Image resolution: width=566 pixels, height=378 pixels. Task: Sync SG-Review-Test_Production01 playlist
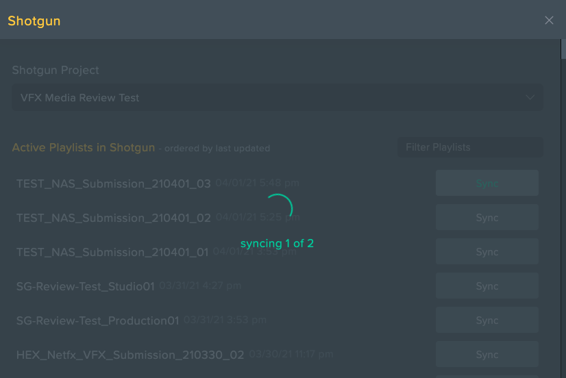[x=487, y=320]
